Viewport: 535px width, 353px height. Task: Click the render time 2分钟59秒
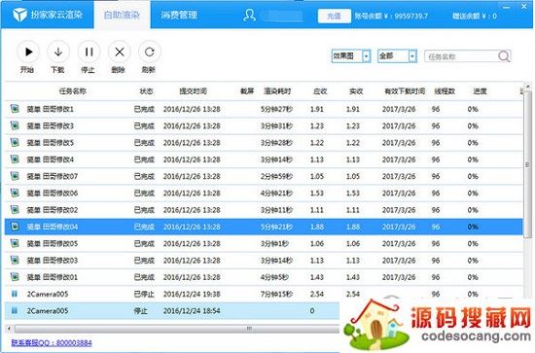click(x=276, y=176)
